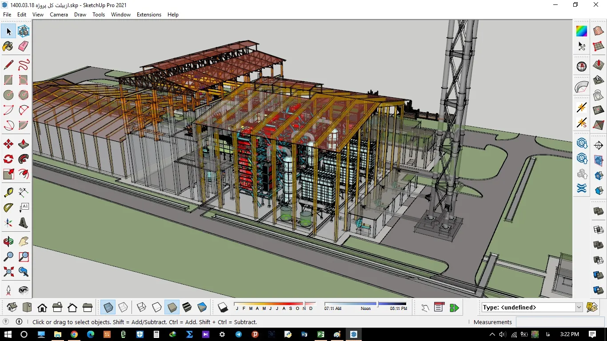Enable Shaded With Textures style

pos(187,307)
